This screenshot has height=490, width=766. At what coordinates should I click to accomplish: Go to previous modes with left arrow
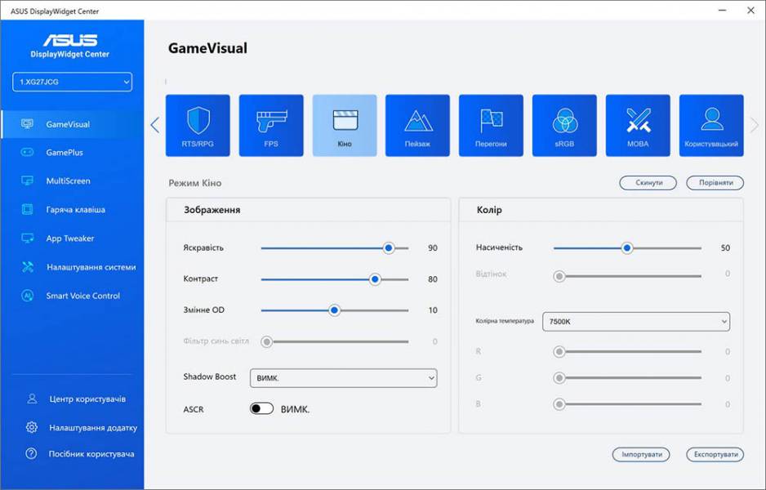(x=155, y=125)
